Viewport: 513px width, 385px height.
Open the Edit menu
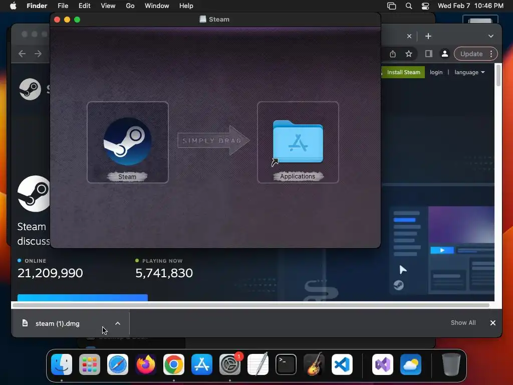click(x=84, y=6)
